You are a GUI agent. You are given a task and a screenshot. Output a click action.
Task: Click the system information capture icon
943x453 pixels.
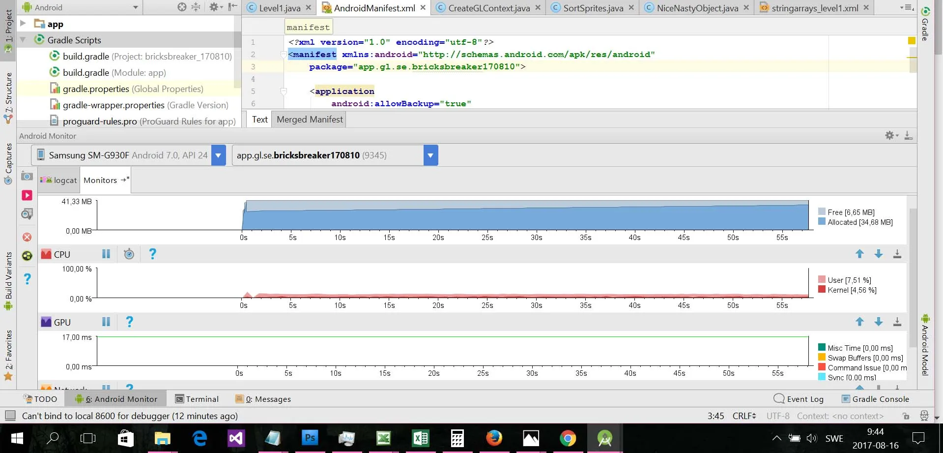point(27,214)
